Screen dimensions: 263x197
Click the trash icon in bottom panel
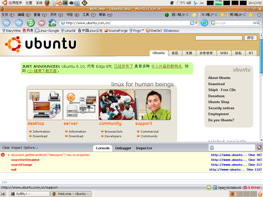coord(260,194)
